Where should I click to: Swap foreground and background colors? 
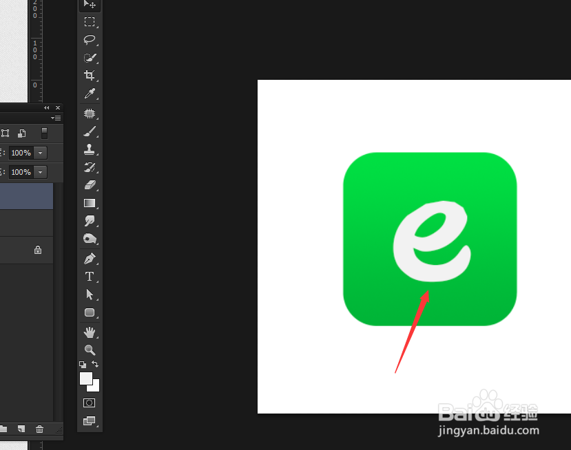pyautogui.click(x=95, y=364)
